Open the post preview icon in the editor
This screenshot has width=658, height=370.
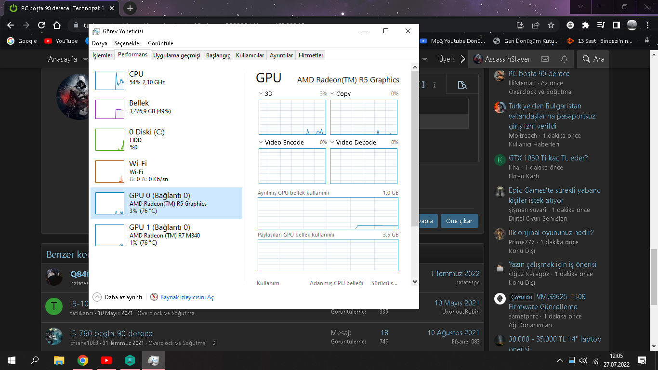462,85
